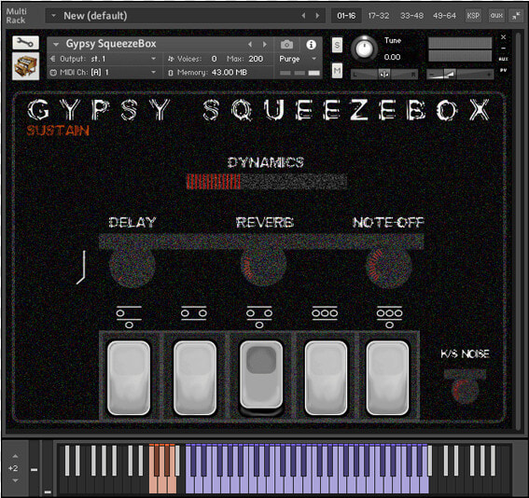Click the Voices count readout
This screenshot has width=529, height=498.
pos(214,59)
